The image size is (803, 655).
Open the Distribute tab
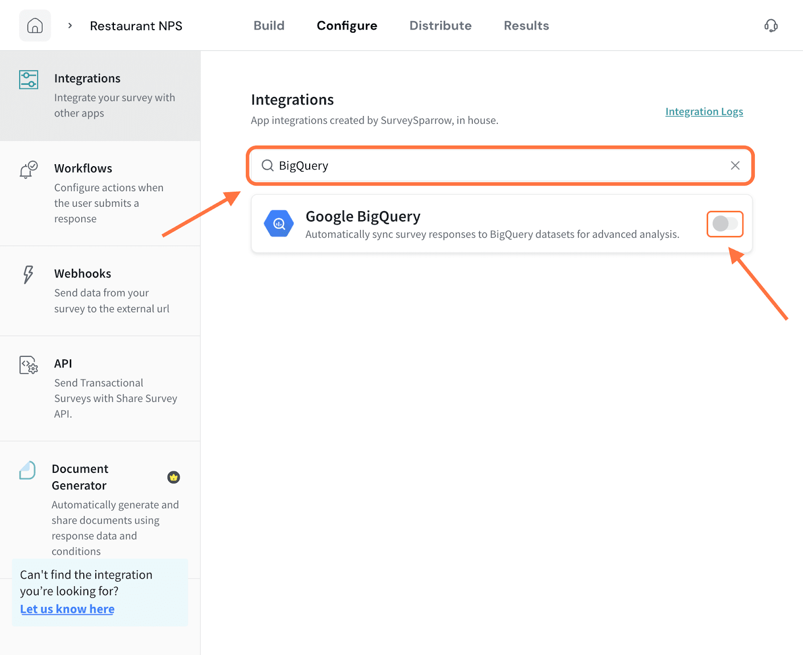tap(440, 26)
